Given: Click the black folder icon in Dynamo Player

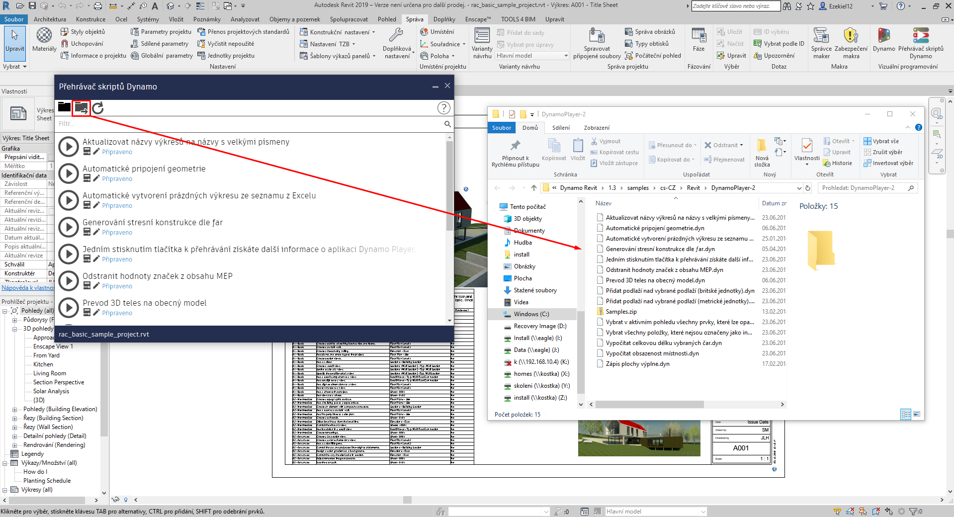Looking at the screenshot, I should (64, 107).
